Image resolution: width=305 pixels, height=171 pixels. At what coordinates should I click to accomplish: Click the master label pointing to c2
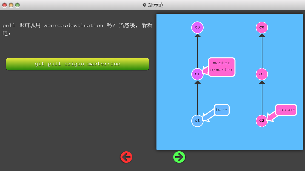[286, 110]
